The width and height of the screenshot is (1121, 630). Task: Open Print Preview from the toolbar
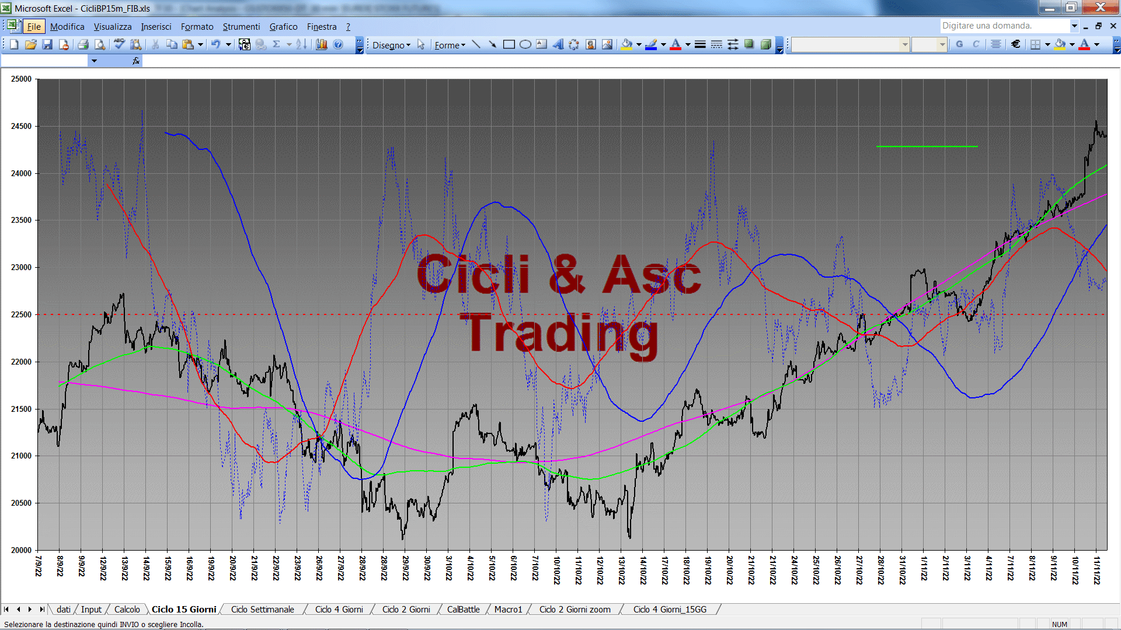(x=100, y=44)
